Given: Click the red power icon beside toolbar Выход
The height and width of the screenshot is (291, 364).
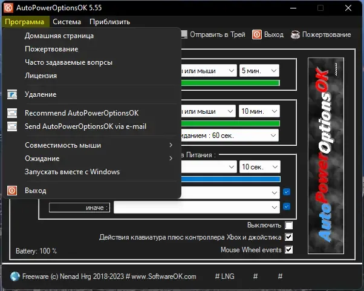Looking at the screenshot, I should click(257, 34).
